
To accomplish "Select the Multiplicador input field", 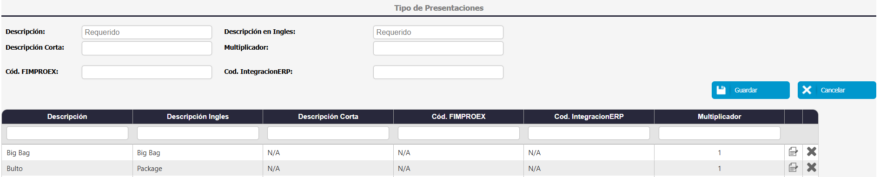I will coord(438,48).
